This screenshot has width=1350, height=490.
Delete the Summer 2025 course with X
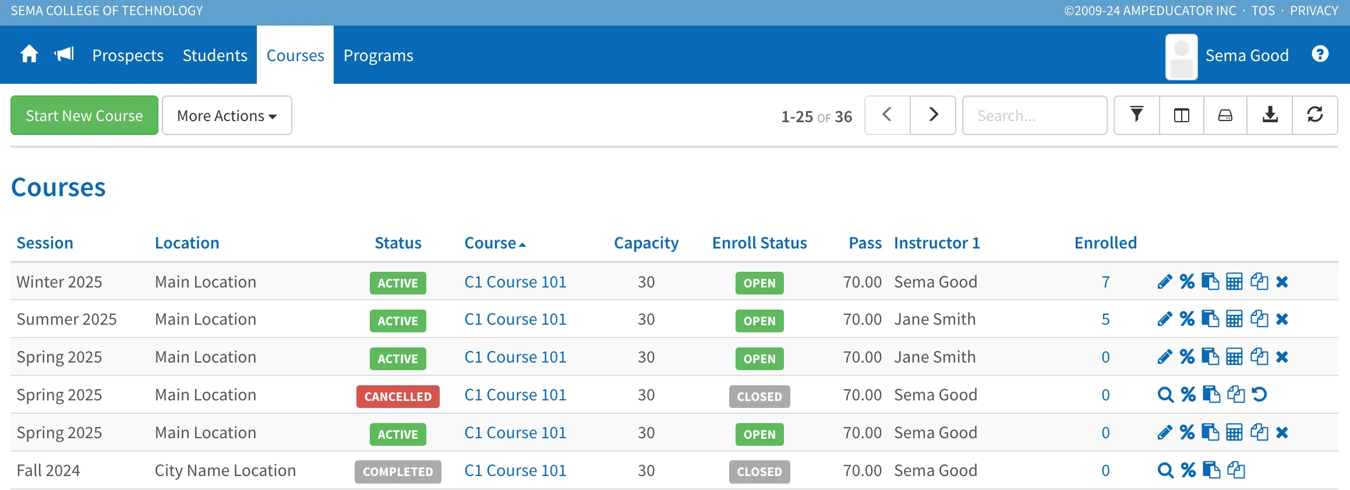click(1282, 319)
